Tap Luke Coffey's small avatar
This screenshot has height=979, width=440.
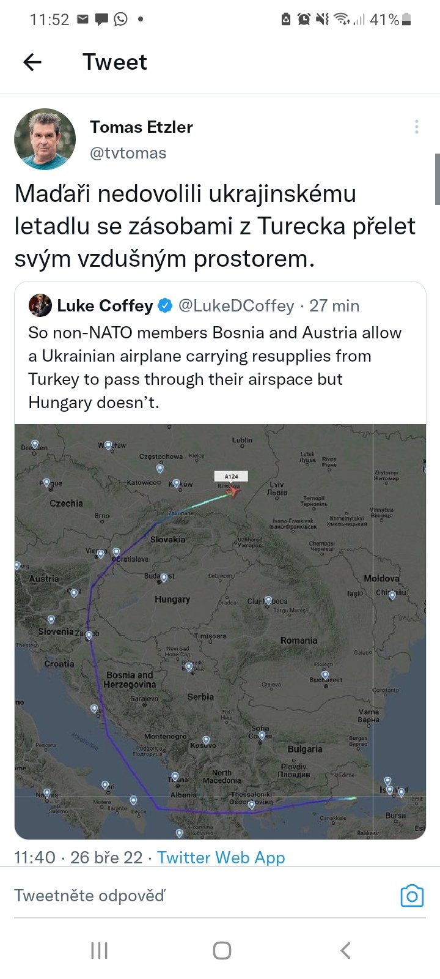(40, 305)
